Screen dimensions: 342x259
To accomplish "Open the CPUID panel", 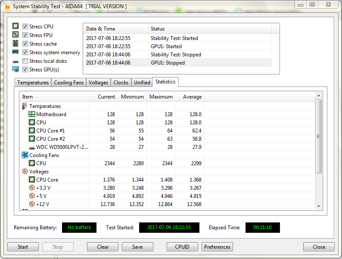I will tap(182, 247).
